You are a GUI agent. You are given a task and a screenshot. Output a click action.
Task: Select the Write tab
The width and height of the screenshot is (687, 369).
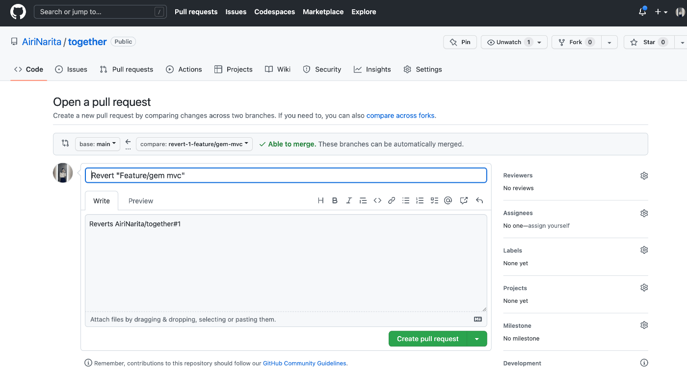pyautogui.click(x=102, y=201)
